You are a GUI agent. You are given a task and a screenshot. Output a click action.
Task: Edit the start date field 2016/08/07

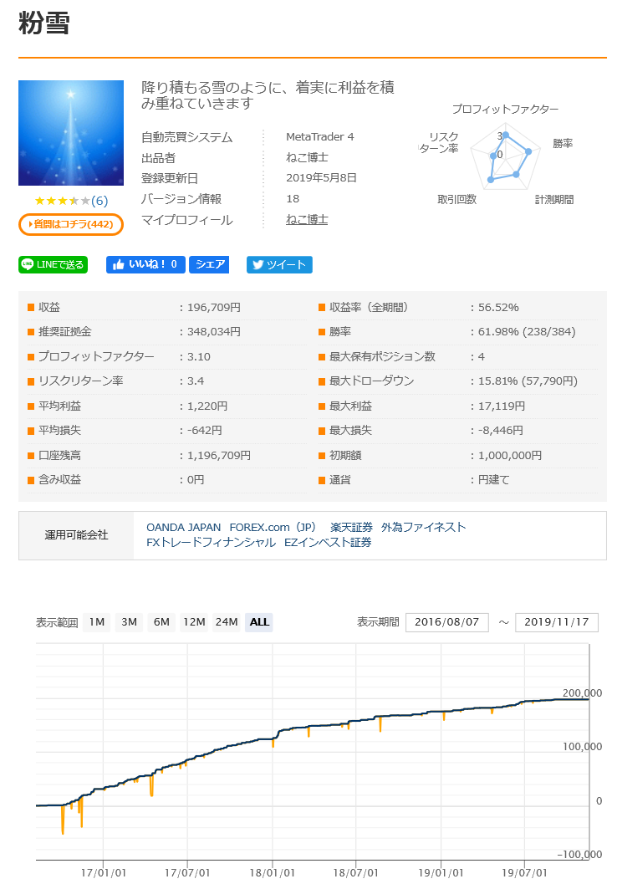click(x=446, y=622)
